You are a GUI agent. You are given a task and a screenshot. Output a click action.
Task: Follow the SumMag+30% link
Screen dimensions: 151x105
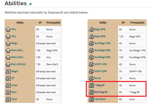[x=102, y=57]
